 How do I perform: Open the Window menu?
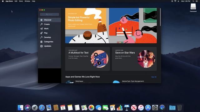[27, 1]
